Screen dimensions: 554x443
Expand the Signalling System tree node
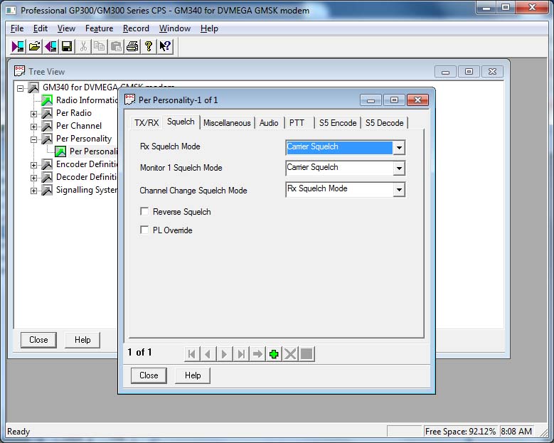coord(33,191)
